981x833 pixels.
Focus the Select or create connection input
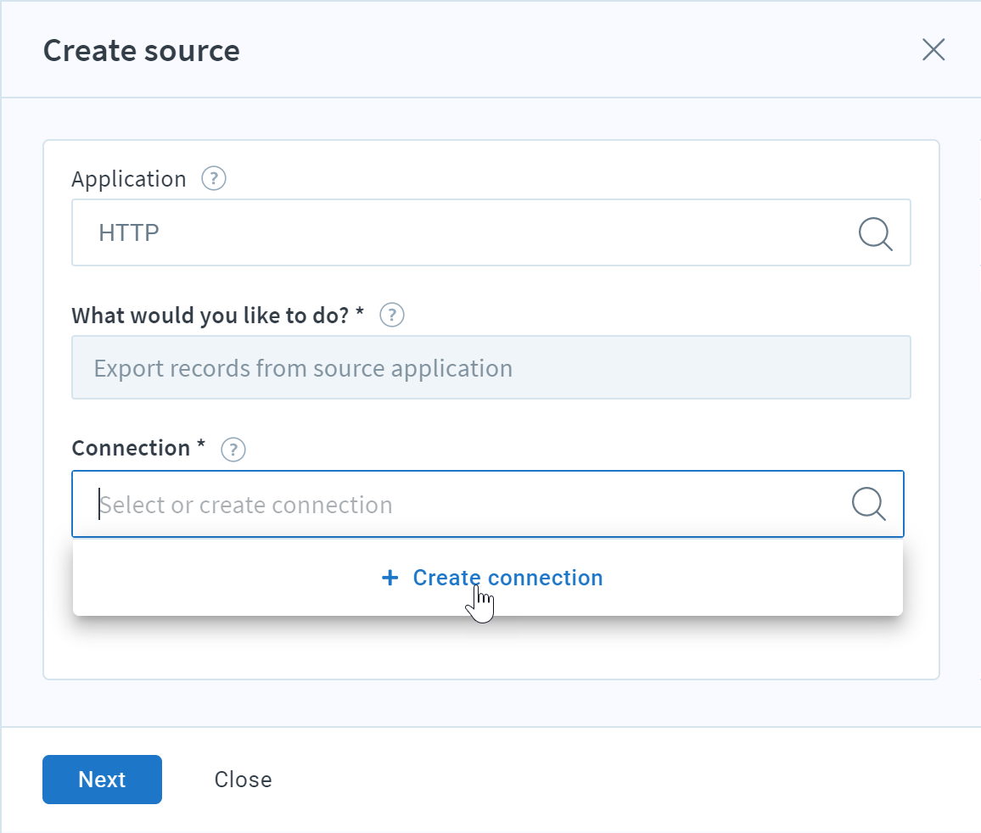click(339, 504)
